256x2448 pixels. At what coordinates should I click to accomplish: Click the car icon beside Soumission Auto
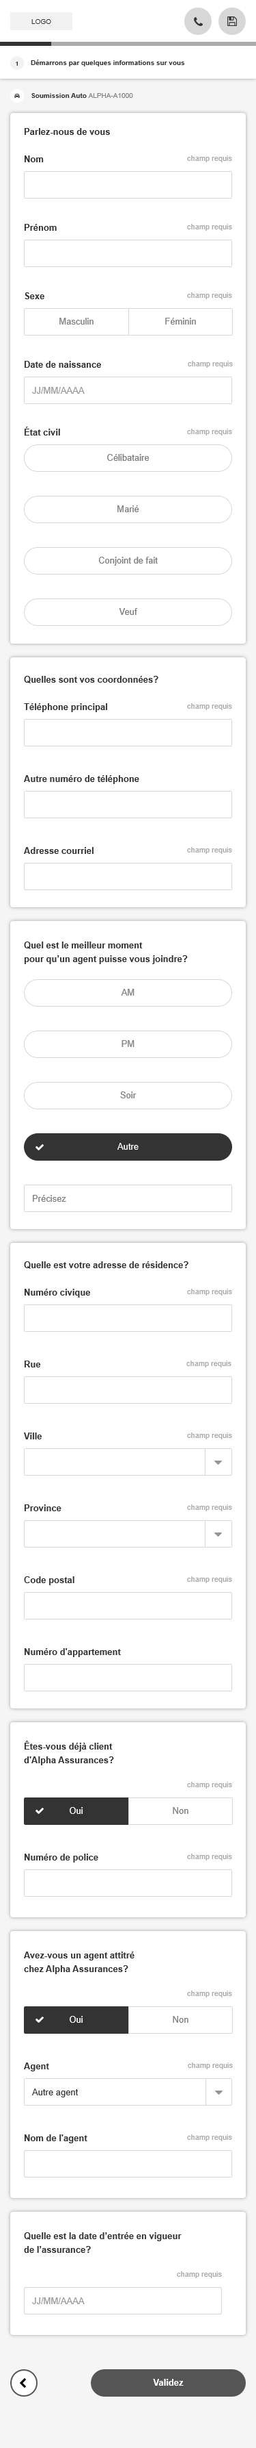click(x=17, y=96)
